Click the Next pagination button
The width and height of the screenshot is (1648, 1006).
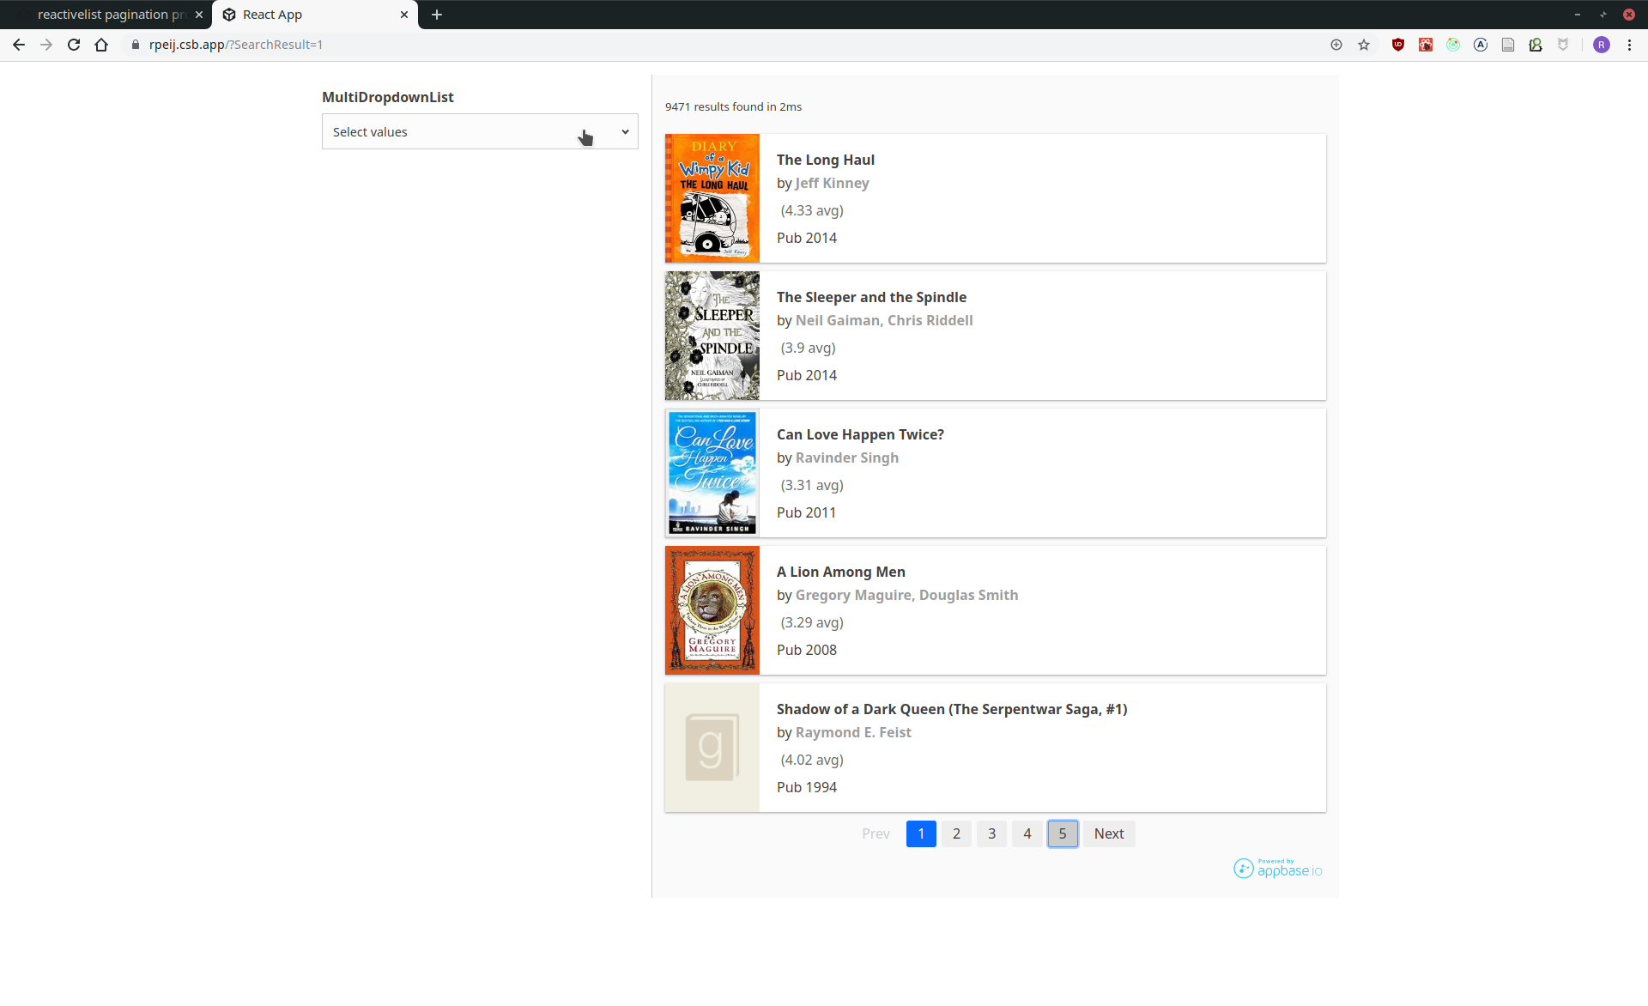coord(1109,833)
